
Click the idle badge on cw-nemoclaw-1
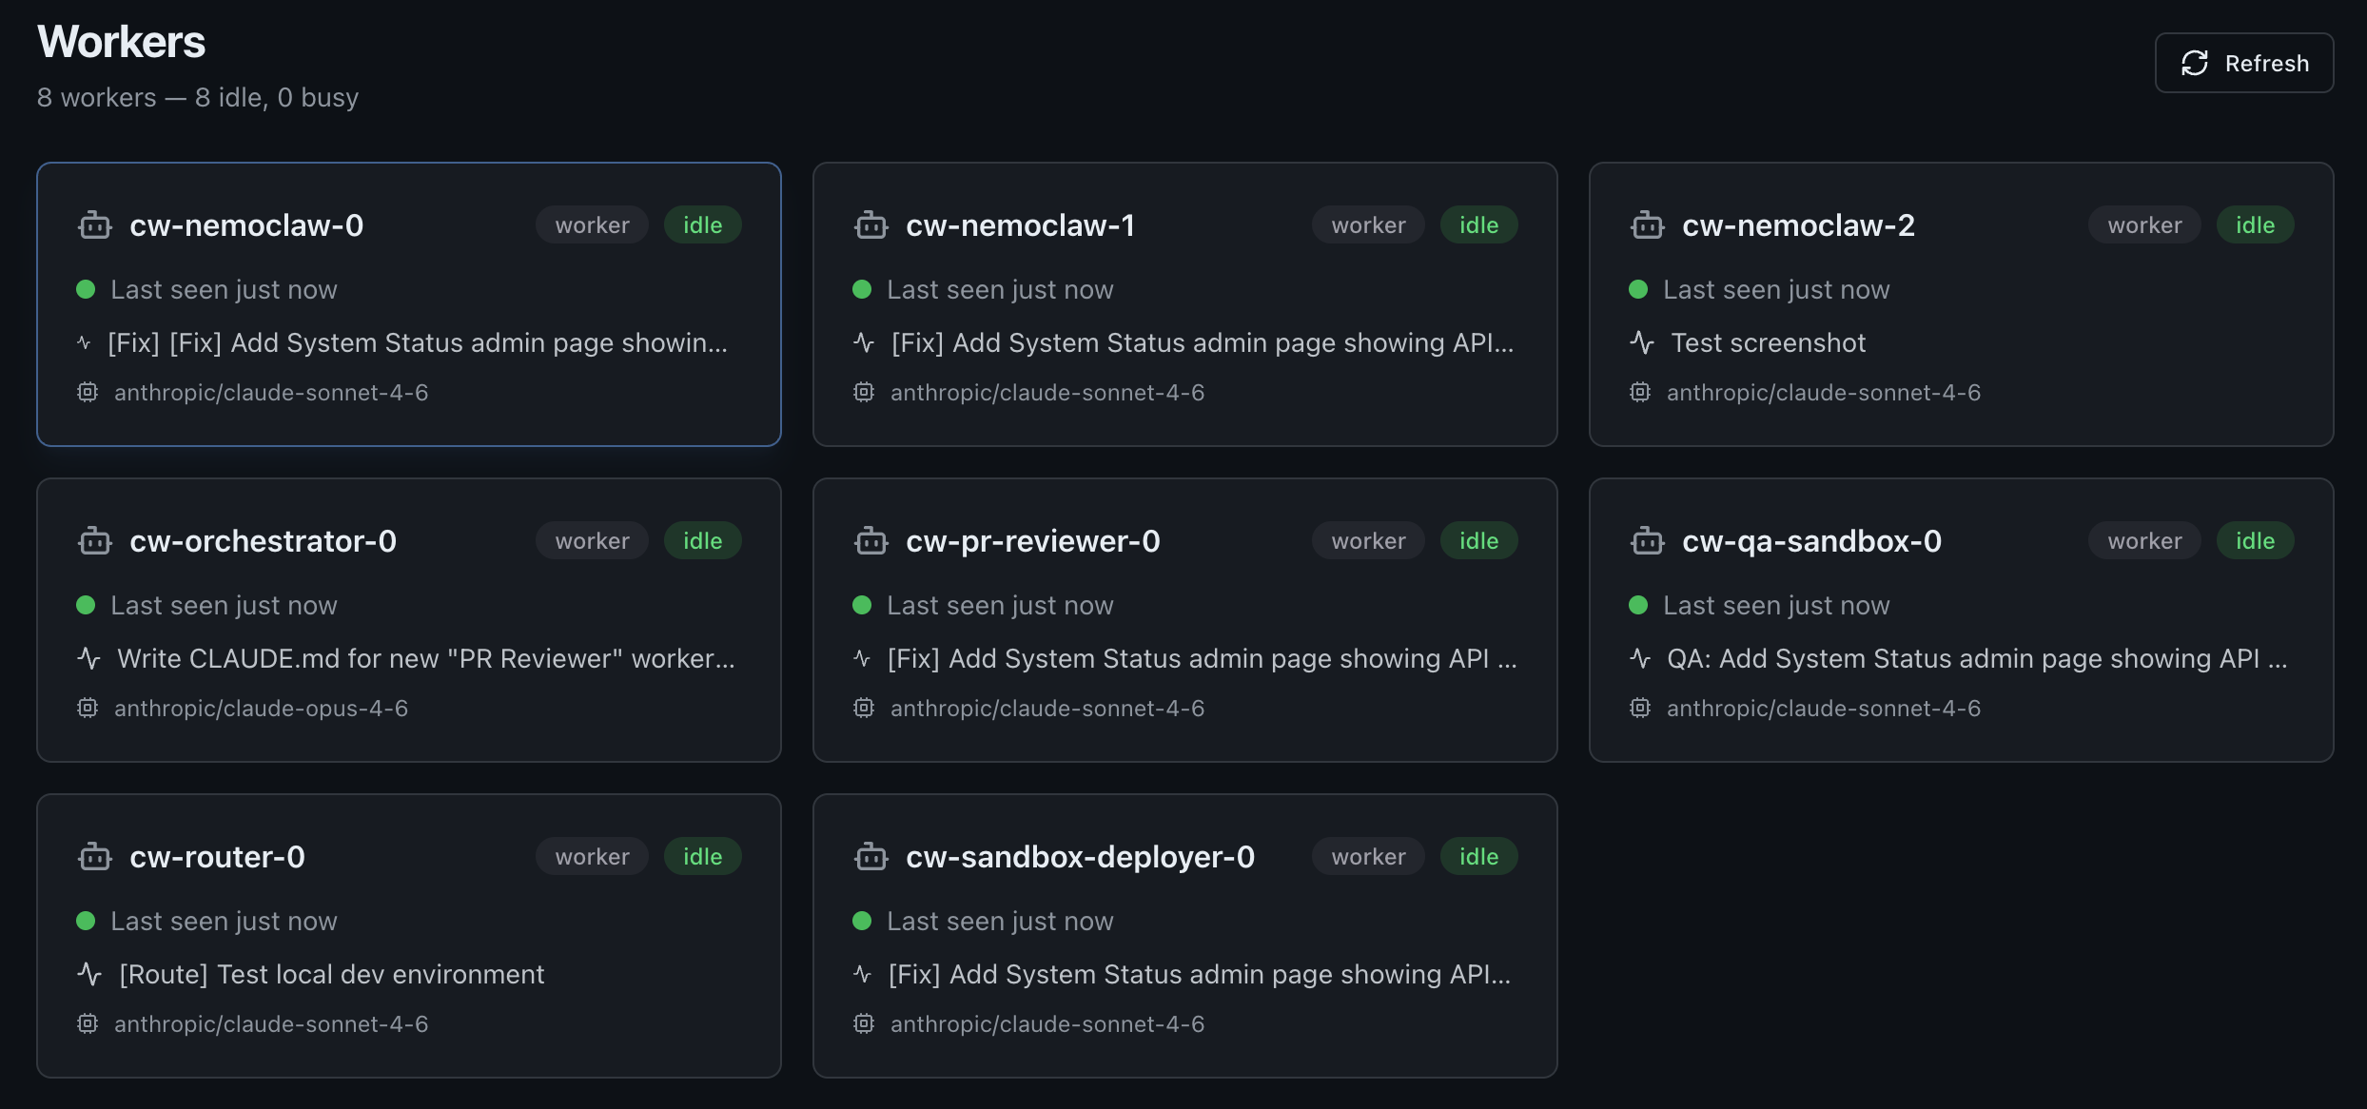[1478, 225]
